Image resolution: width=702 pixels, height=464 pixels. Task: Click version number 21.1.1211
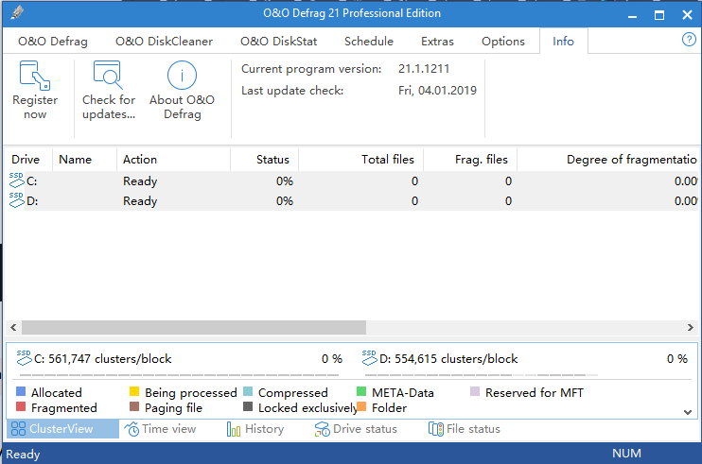pyautogui.click(x=424, y=69)
